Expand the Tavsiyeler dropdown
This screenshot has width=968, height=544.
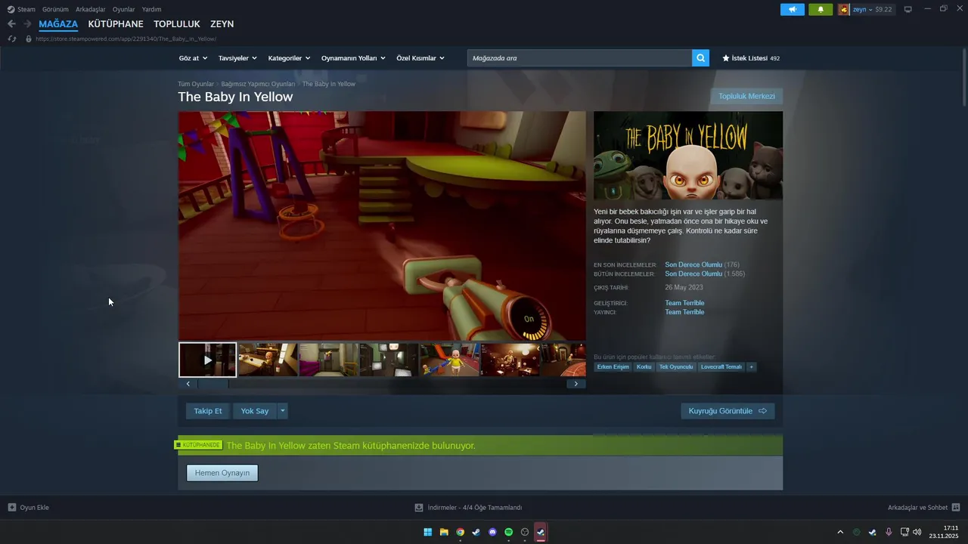pyautogui.click(x=237, y=58)
